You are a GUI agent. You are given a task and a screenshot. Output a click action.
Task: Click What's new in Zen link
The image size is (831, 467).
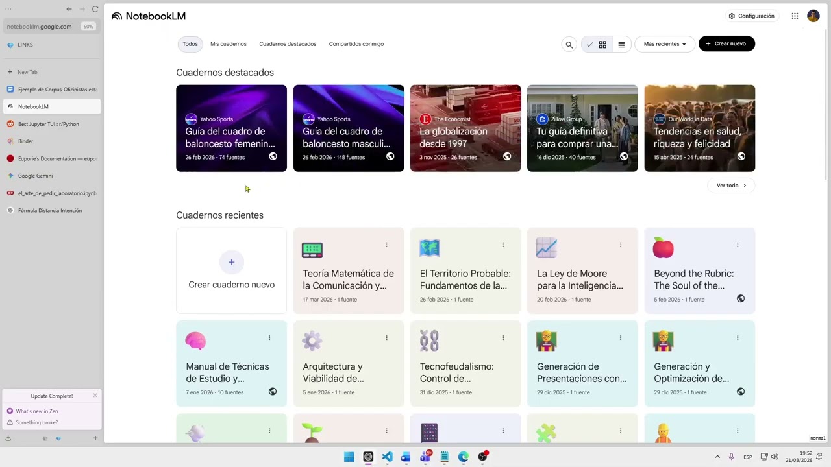(x=37, y=411)
